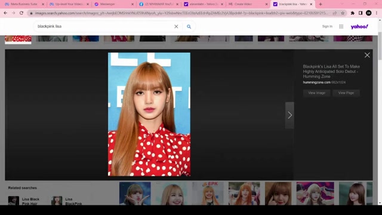This screenshot has height=215, width=382.
Task: Open the Sign In link
Action: coord(327,26)
